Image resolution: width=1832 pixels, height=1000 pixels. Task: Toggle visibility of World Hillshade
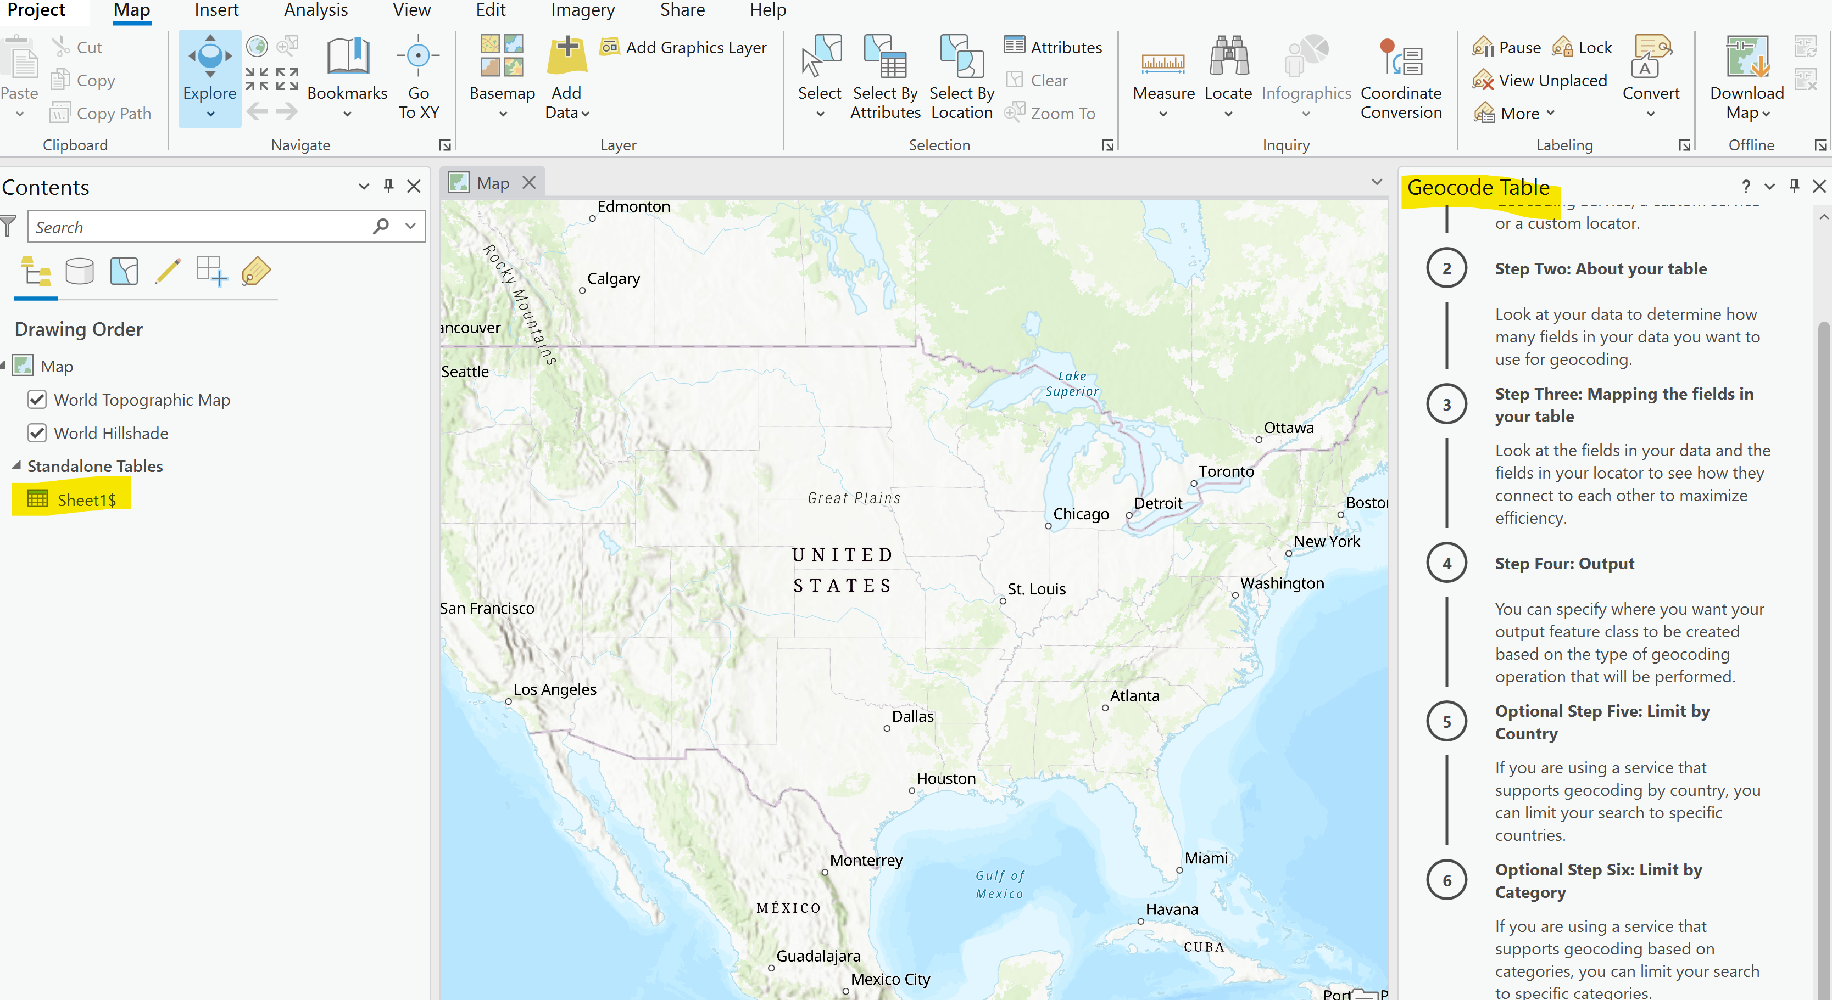[38, 433]
